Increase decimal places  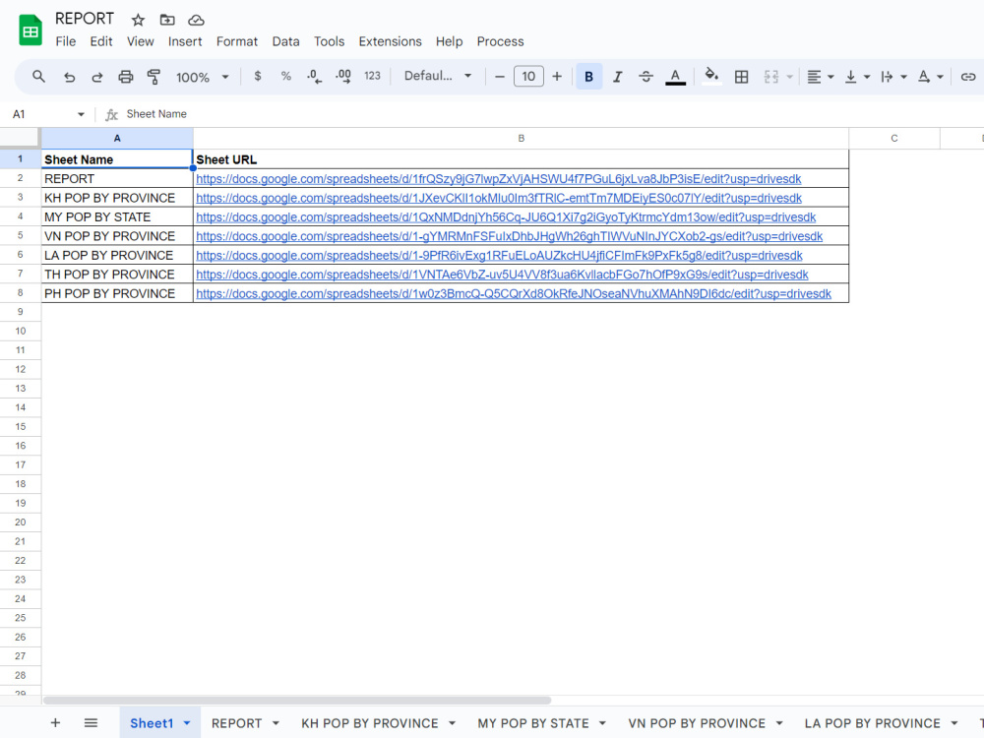click(343, 77)
